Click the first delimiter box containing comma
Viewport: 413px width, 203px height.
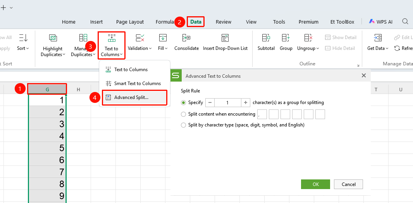click(262, 114)
